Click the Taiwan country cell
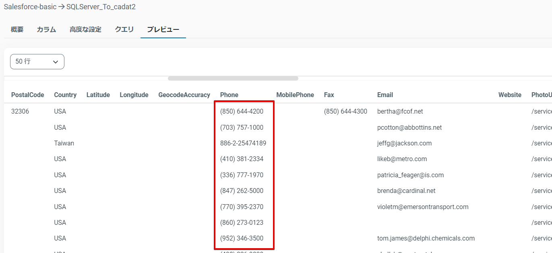Screen dimensions: 552x253 64,143
